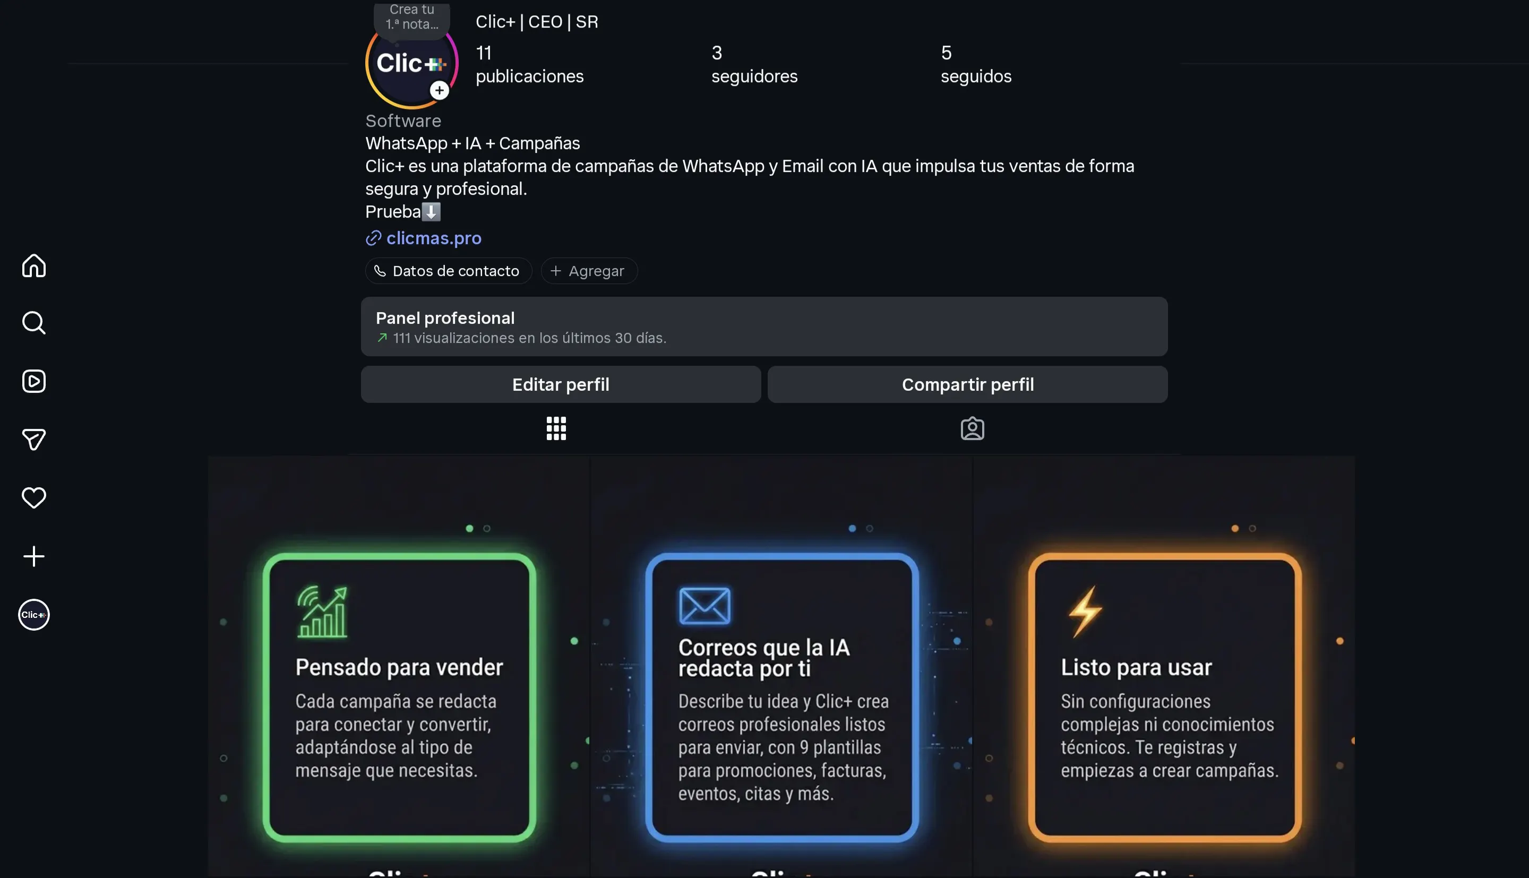Open Datos de contacto button

point(449,271)
